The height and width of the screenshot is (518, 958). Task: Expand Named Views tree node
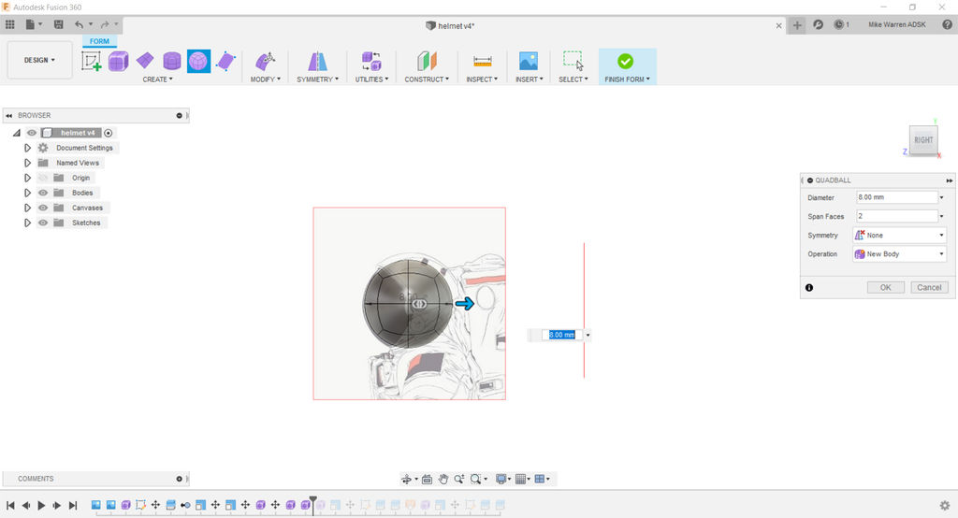click(27, 163)
